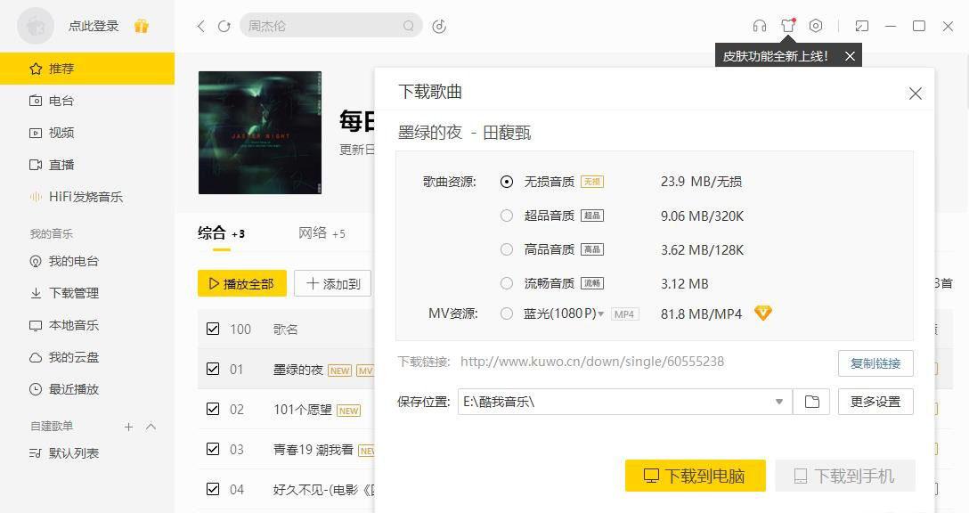This screenshot has height=513, width=969.
Task: Open 视频 in the sidebar
Action: 87,133
